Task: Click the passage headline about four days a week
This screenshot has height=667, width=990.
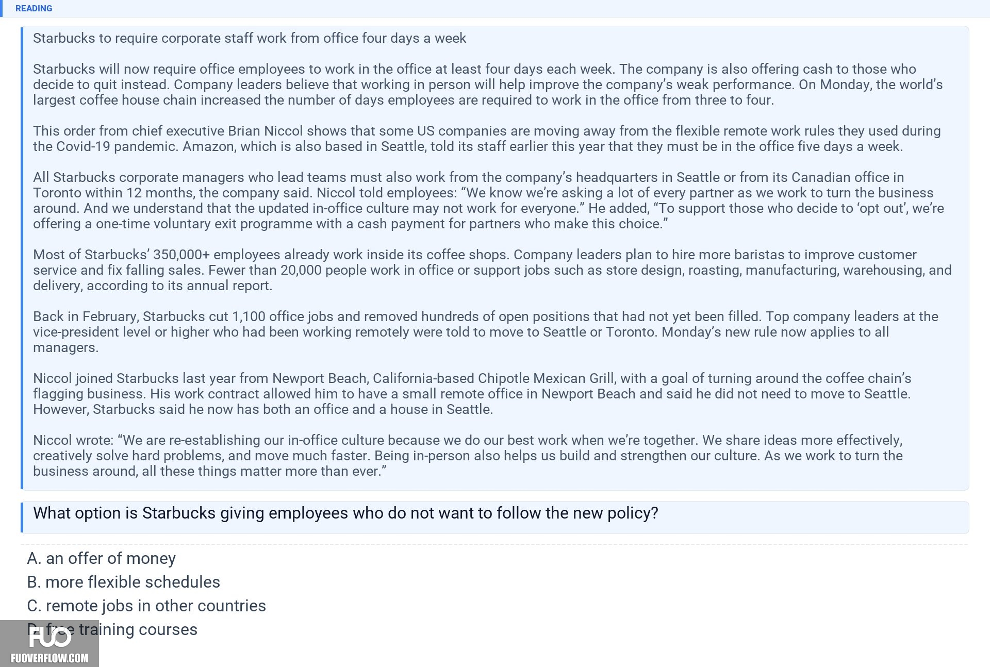Action: coord(250,38)
